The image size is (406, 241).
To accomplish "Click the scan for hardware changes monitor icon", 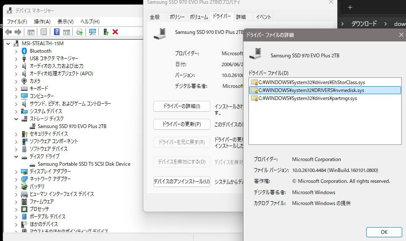I will [93, 32].
